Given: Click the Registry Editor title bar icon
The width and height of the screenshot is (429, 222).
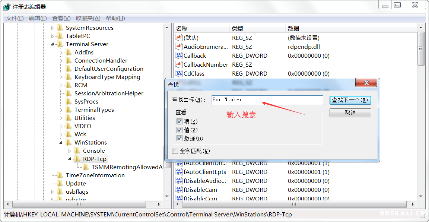Looking at the screenshot, I should pyautogui.click(x=7, y=7).
